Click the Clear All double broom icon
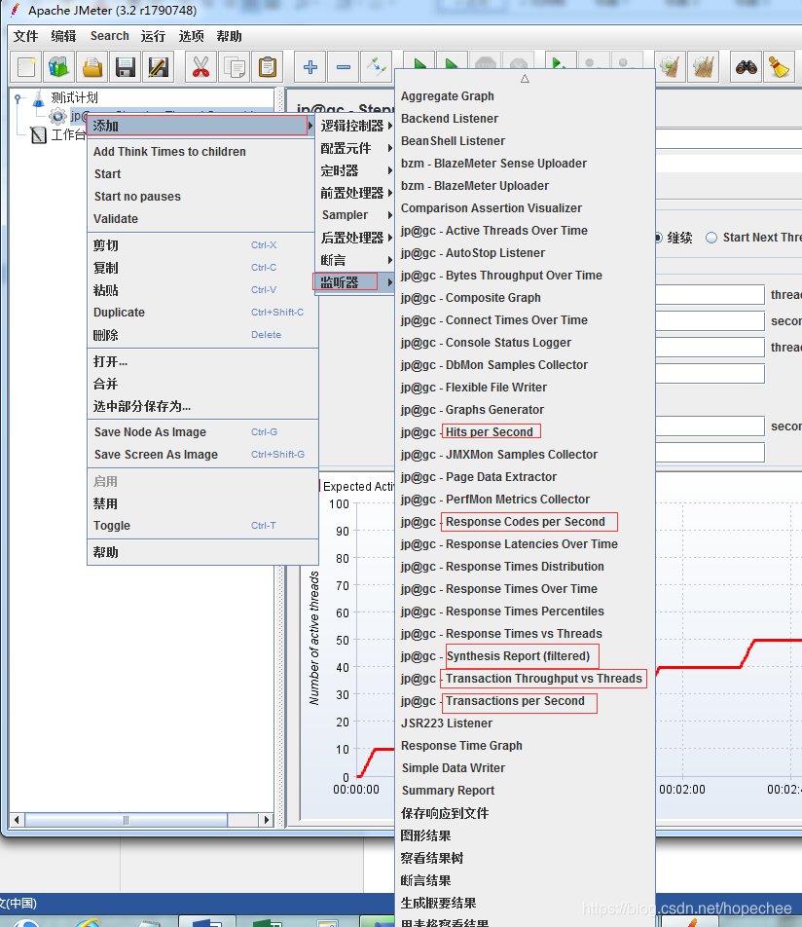 click(x=704, y=67)
